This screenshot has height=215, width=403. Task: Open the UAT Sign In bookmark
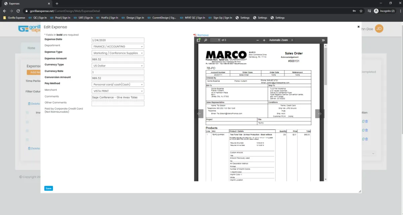pos(84,18)
